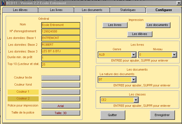This screenshot has width=182, height=124.
Task: Click the Quitter button
Action: pyautogui.click(x=113, y=115)
